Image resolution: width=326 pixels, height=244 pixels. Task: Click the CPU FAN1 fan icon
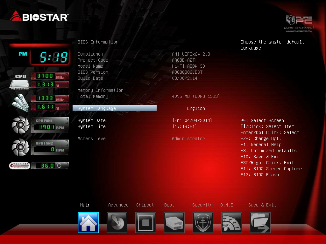tap(20, 125)
